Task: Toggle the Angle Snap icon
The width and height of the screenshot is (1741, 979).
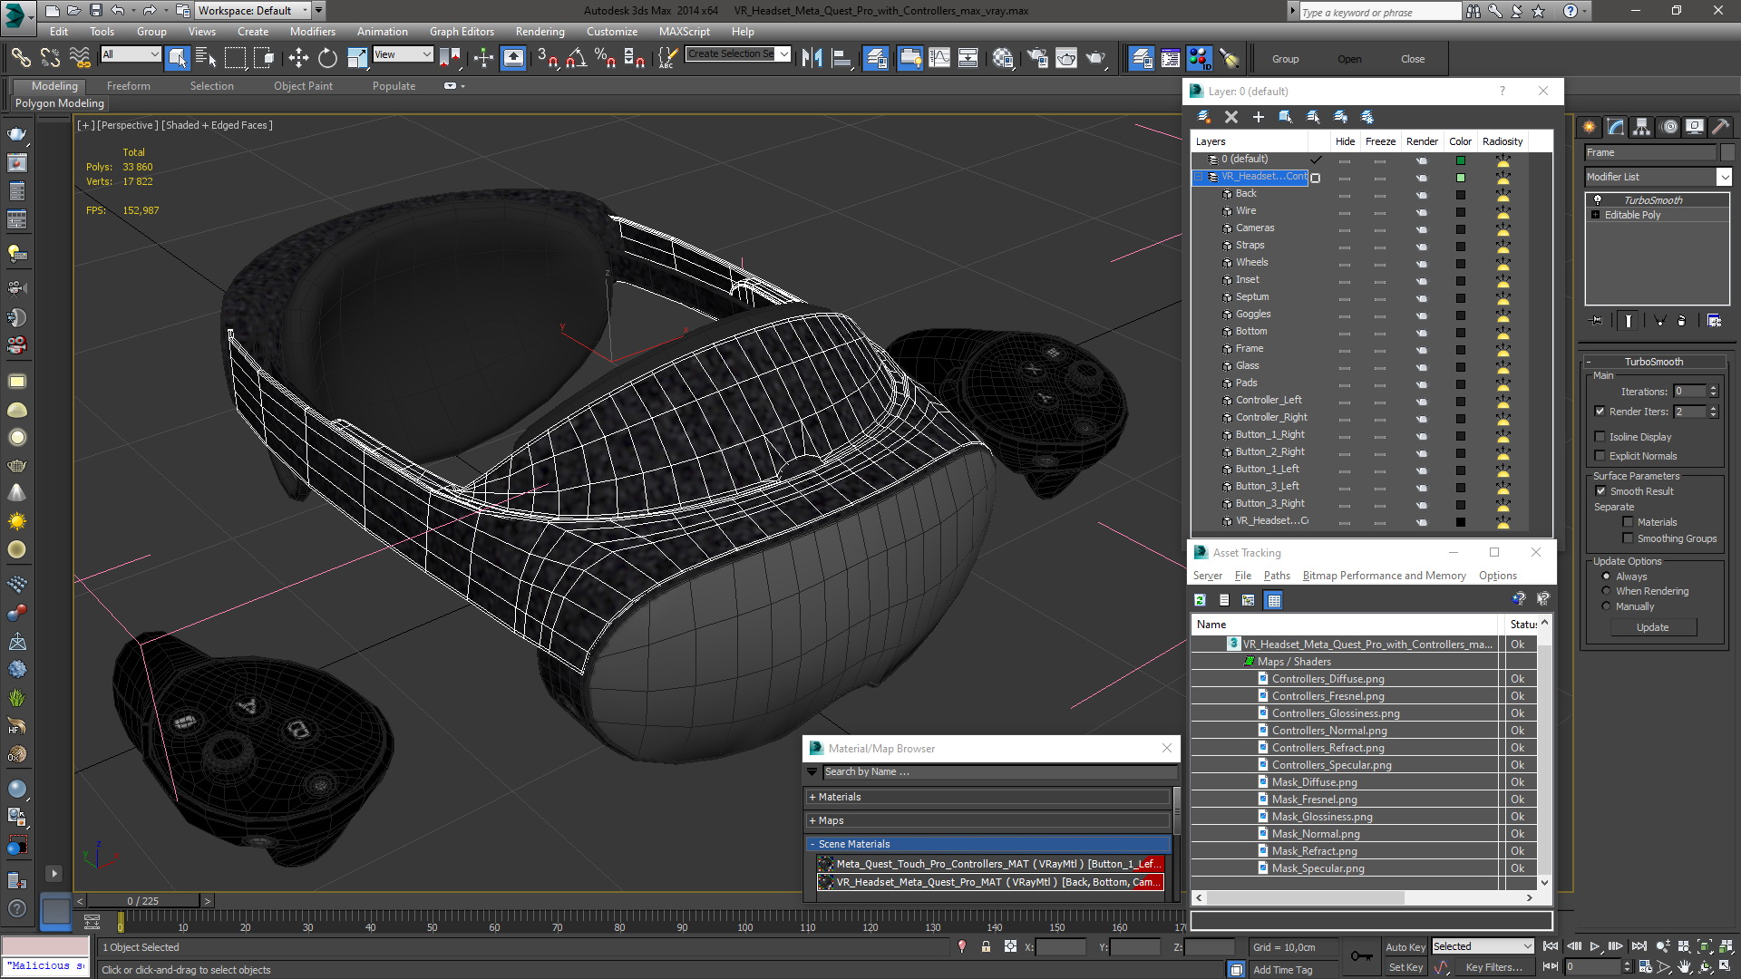Action: 576,58
